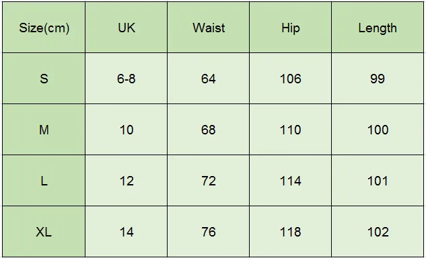
Task: Click hip value 114
Action: click(291, 181)
